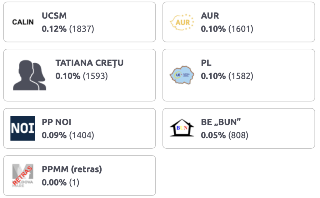The height and width of the screenshot is (198, 320).
Task: Click Tatiana Crețu's result 0.10% (1593)
Action: pyautogui.click(x=82, y=76)
